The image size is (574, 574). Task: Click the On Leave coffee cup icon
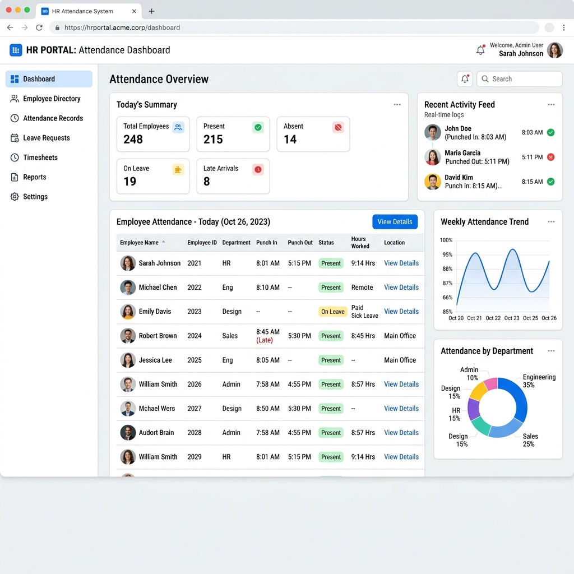(x=178, y=169)
